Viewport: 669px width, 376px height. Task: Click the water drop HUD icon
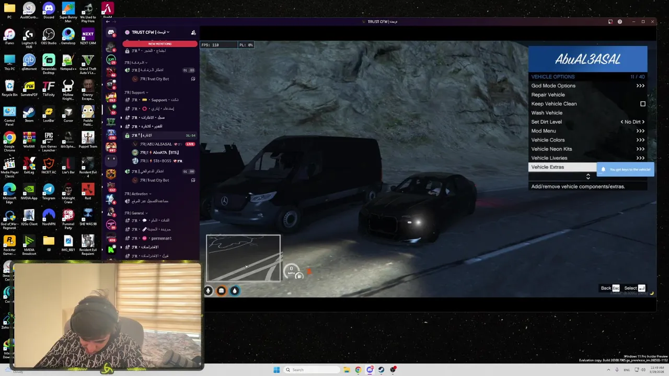(x=235, y=291)
